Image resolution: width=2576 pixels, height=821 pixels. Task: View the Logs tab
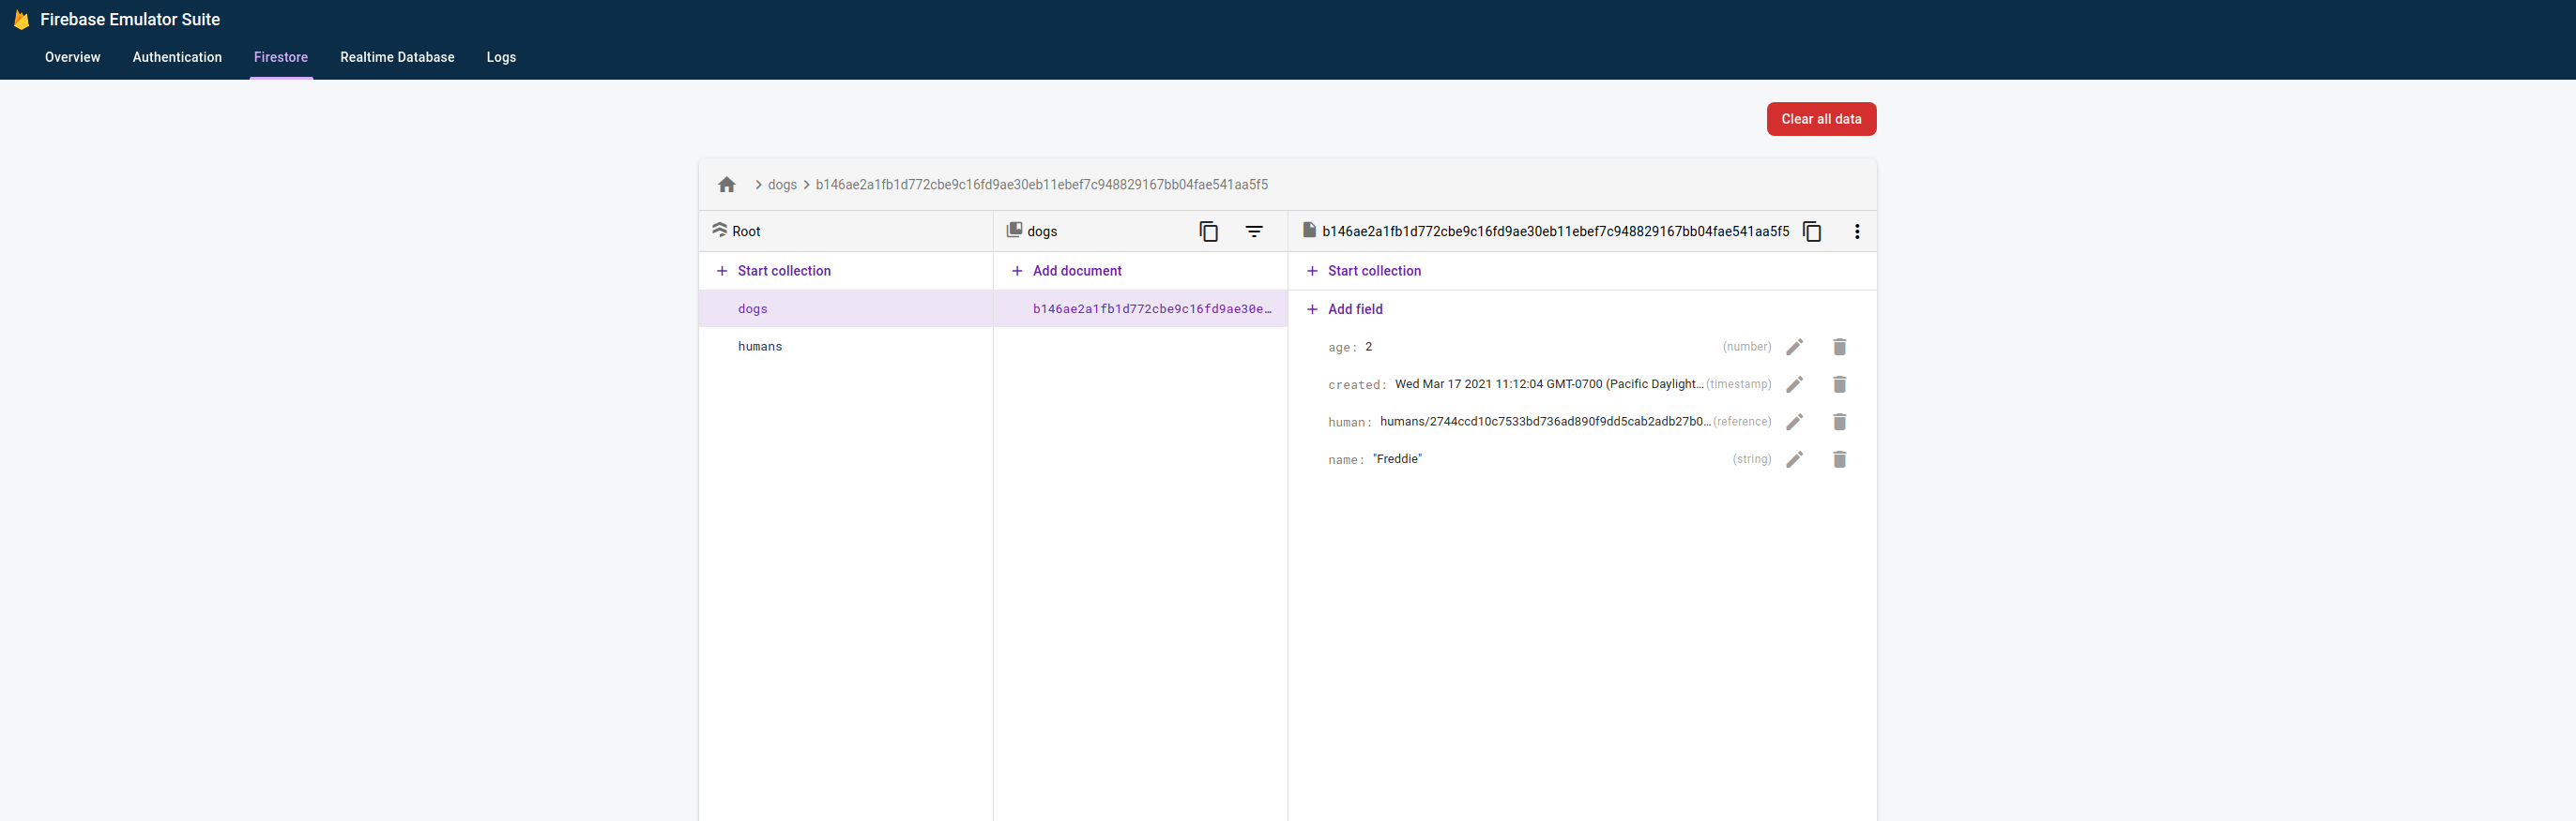point(501,57)
